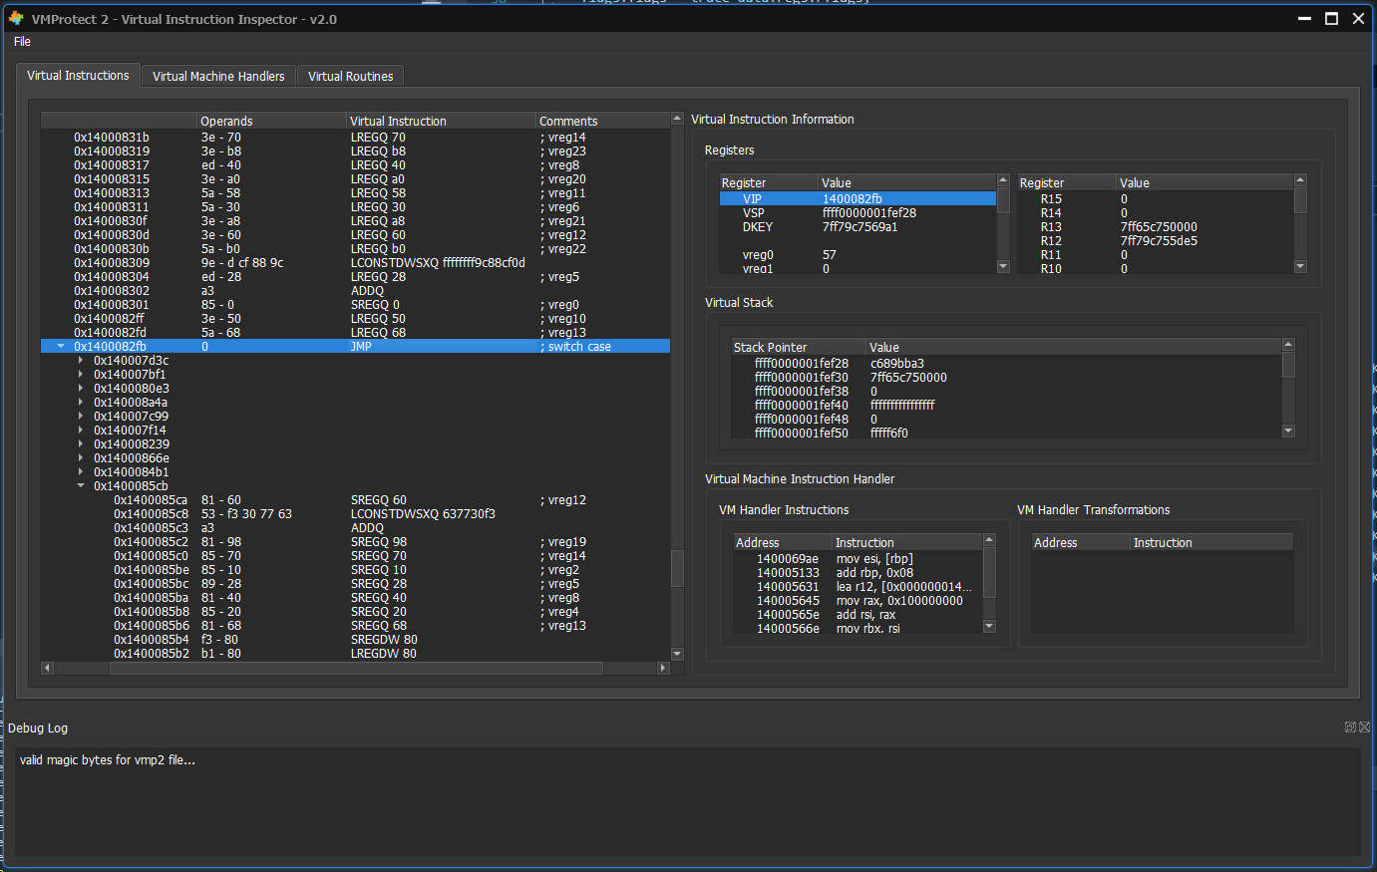Select the DKEY register row

click(x=858, y=227)
